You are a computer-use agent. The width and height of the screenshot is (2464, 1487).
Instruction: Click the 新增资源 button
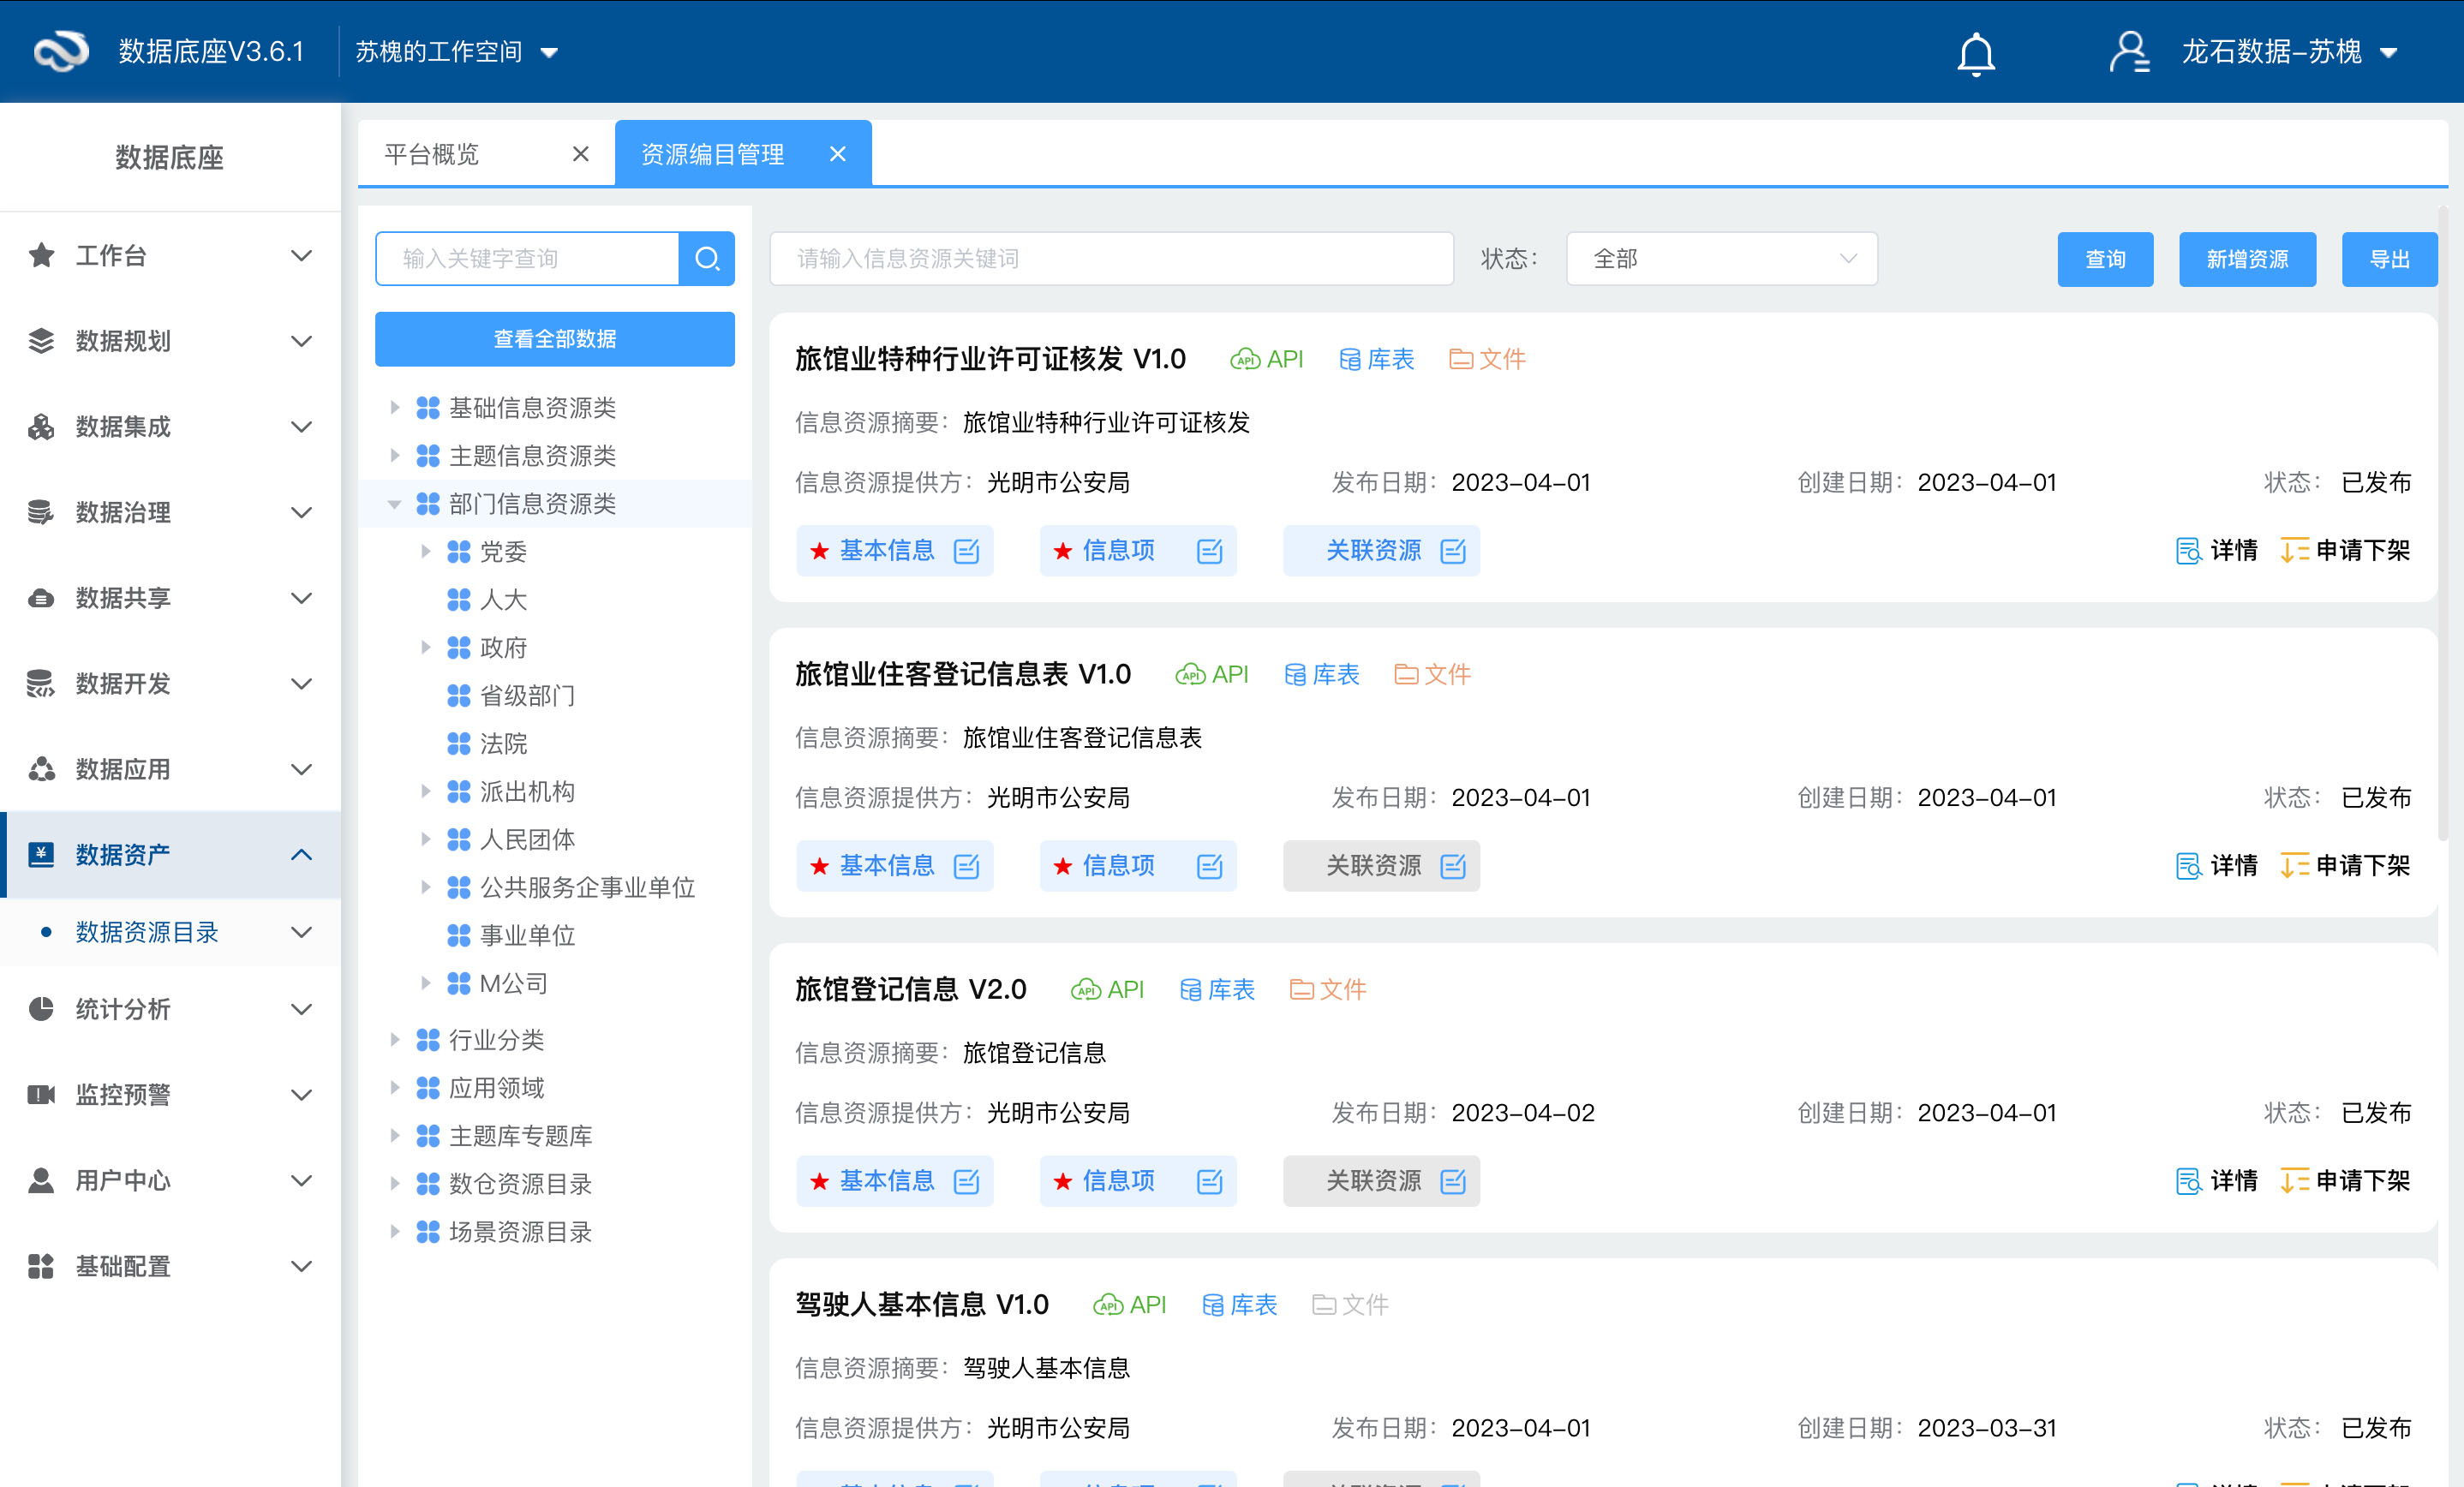[x=2247, y=258]
